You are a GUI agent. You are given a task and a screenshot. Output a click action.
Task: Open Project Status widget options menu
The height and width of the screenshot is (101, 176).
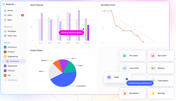coord(94,50)
